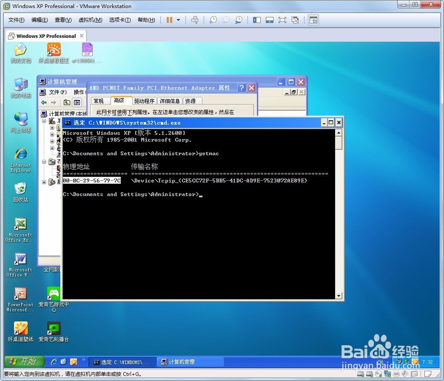Viewport: 444px width, 381px height.
Task: Open the 文件(F) menu in 计算机管理 window
Action: (58, 92)
